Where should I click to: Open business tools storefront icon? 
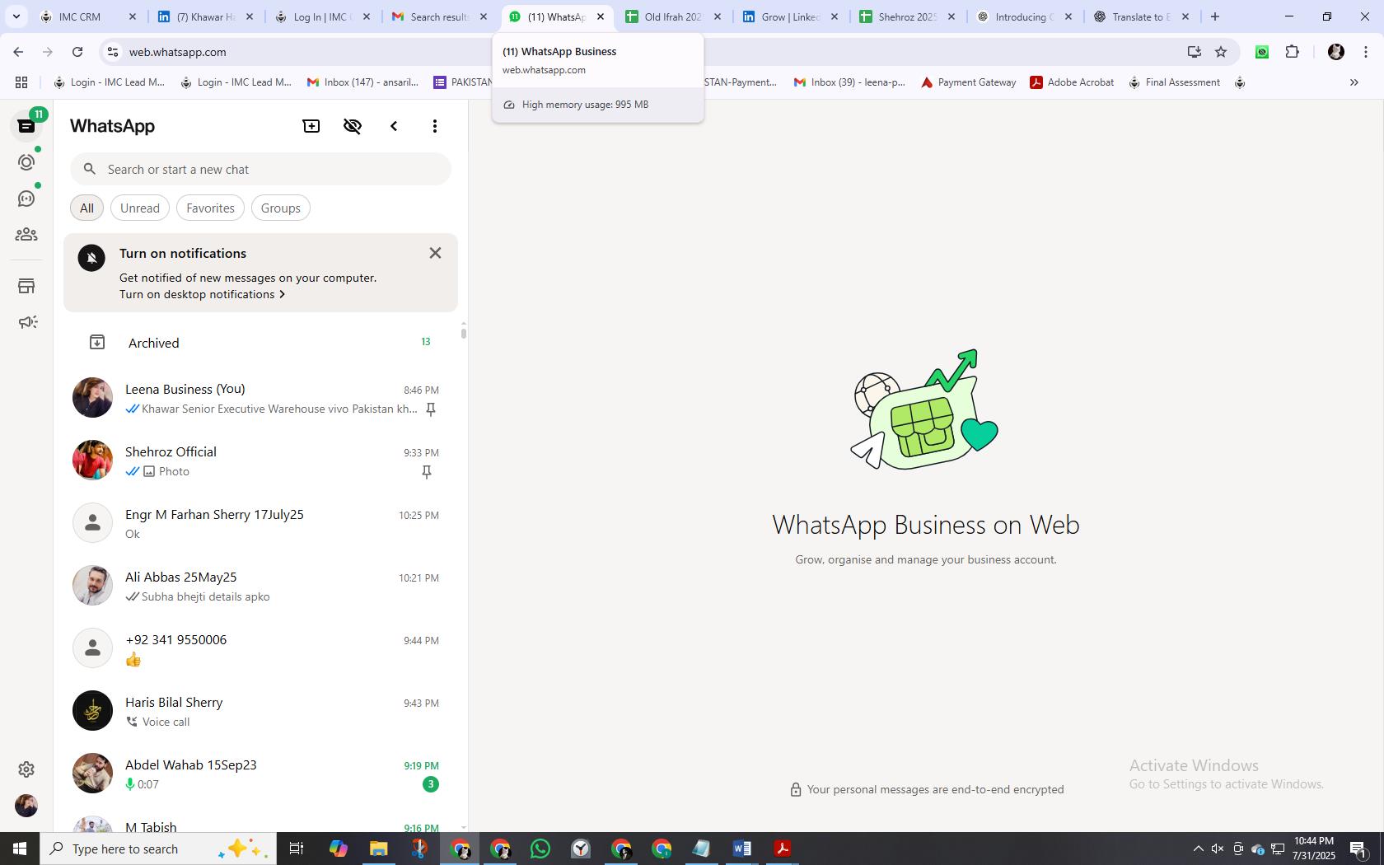click(26, 286)
